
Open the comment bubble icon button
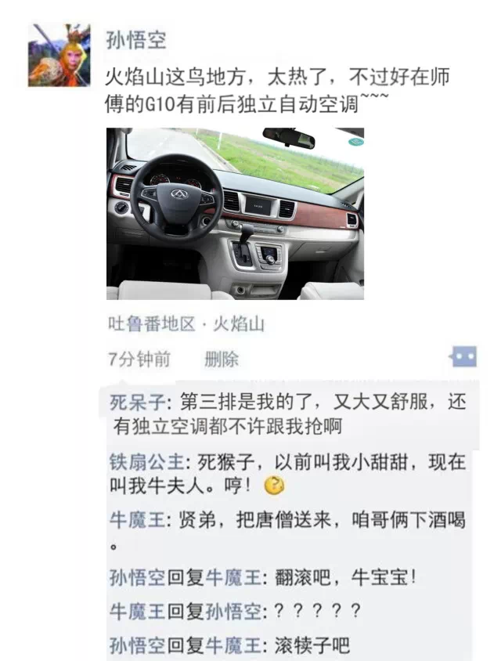pyautogui.click(x=463, y=356)
